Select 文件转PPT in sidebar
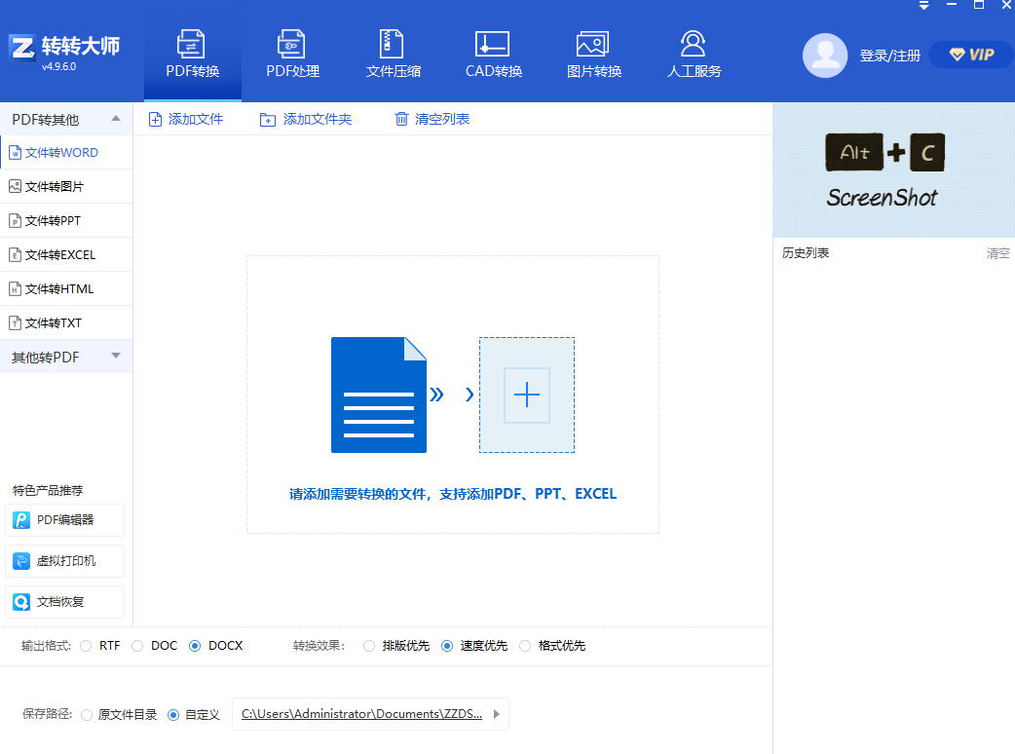The width and height of the screenshot is (1015, 754). 53,221
